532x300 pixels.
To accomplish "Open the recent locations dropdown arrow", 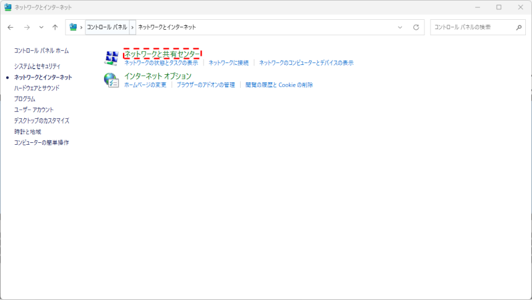I will click(41, 27).
